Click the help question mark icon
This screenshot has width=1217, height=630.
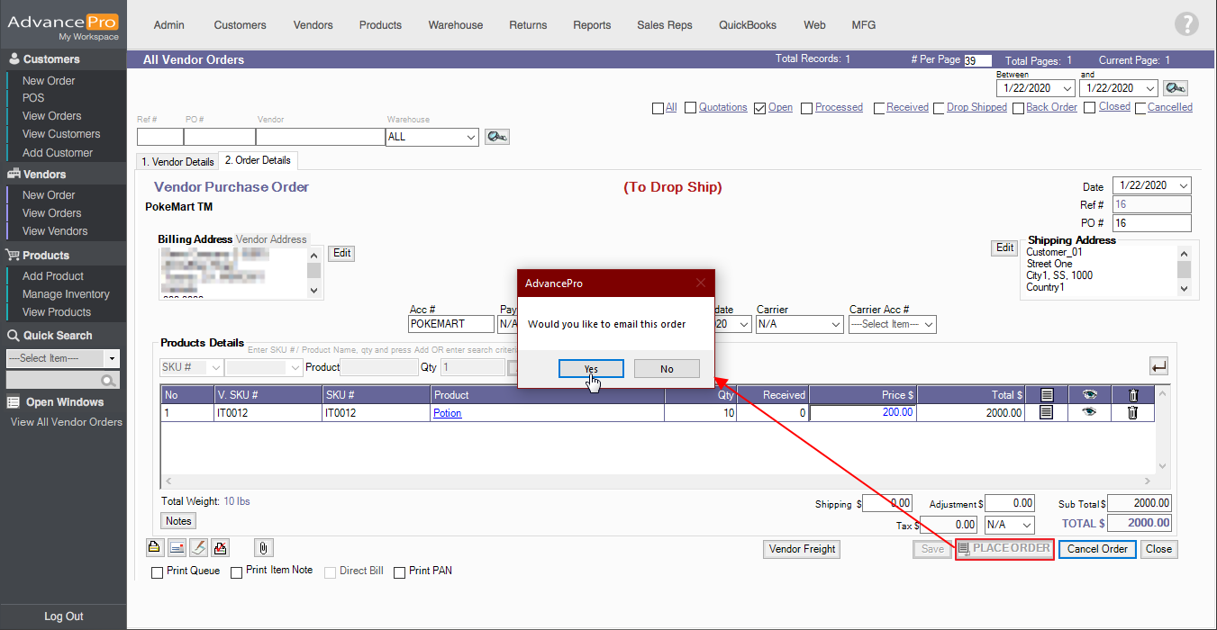point(1186,25)
